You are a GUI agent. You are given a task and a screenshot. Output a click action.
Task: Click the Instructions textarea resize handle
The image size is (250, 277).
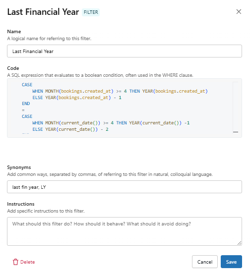pyautogui.click(x=240, y=243)
